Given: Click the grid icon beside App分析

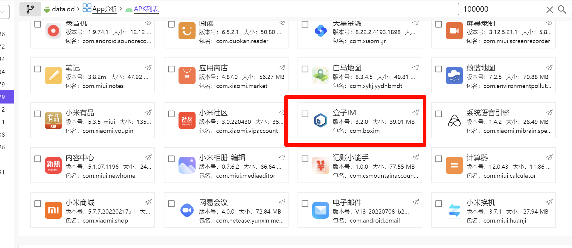Looking at the screenshot, I should click(x=87, y=8).
